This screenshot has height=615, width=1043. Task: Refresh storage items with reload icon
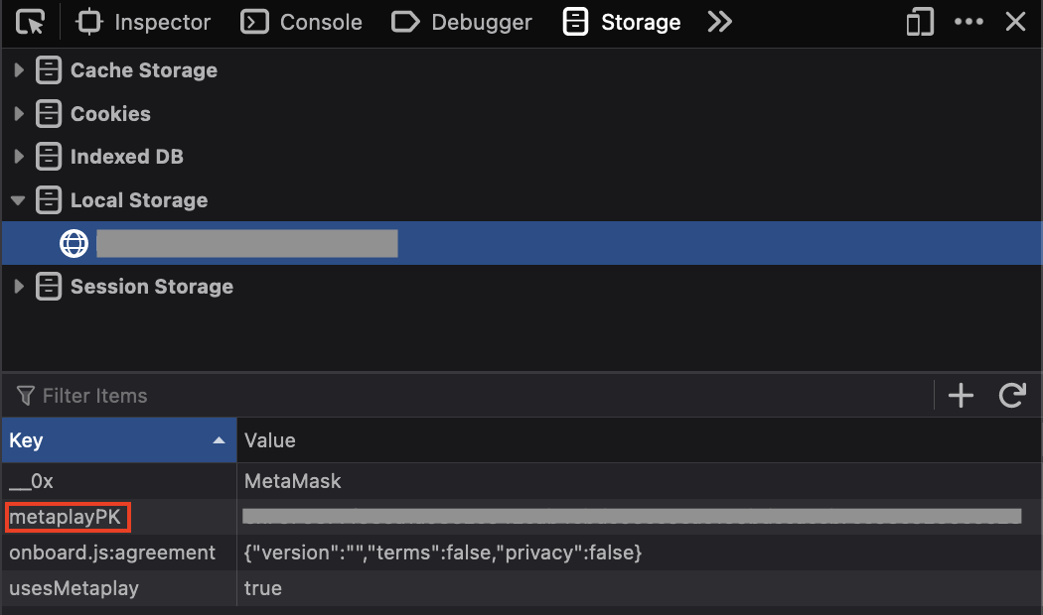click(1012, 396)
